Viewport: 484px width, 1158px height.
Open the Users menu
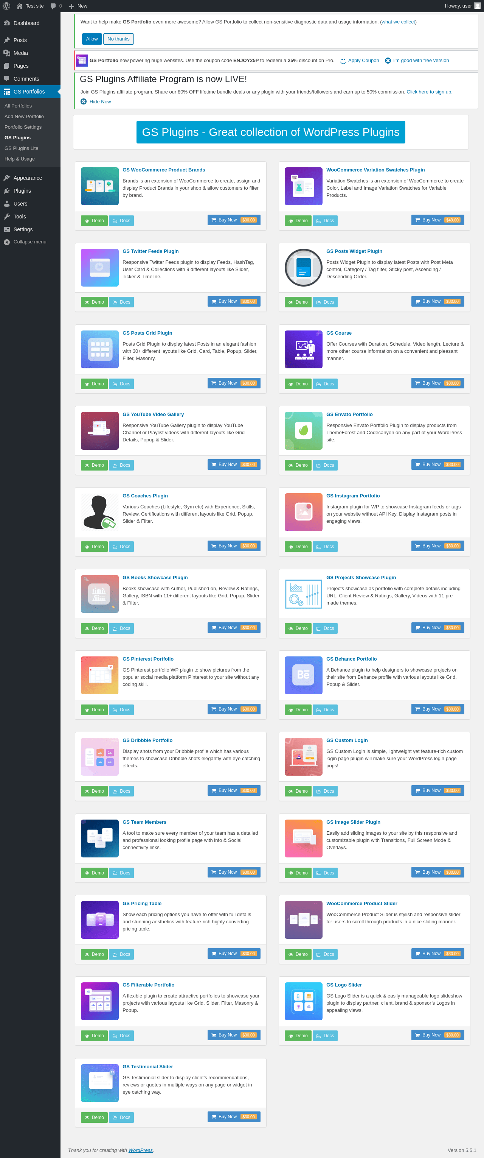(x=30, y=204)
